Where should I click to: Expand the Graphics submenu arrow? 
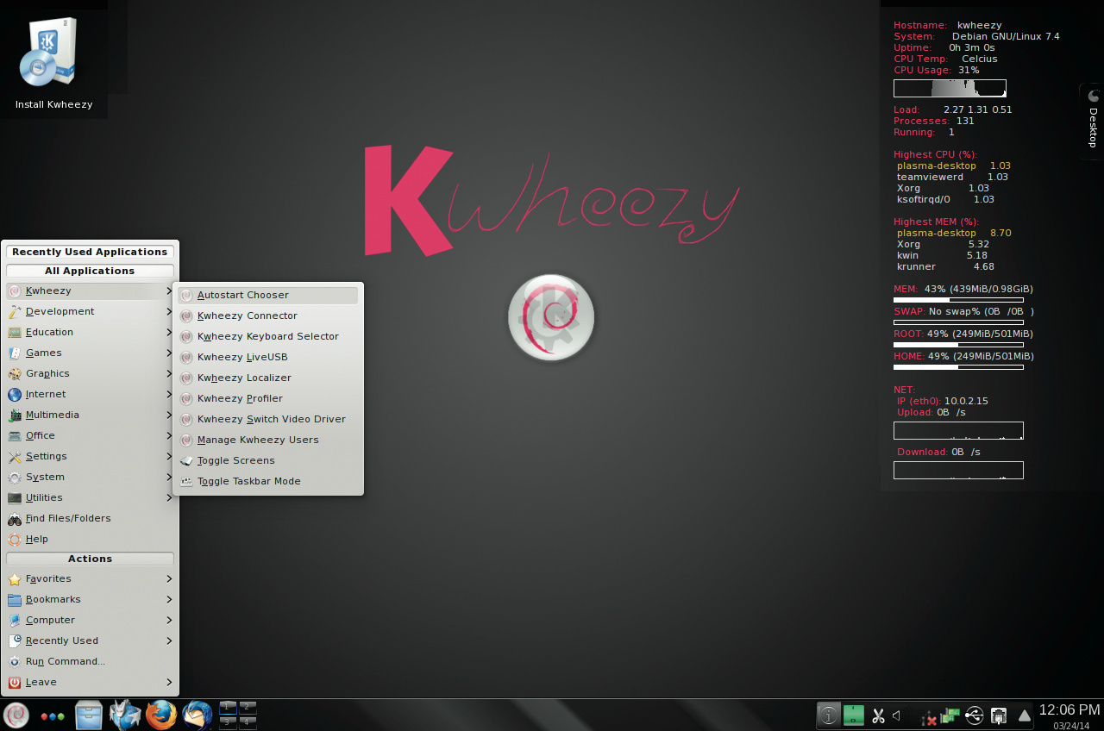click(170, 373)
